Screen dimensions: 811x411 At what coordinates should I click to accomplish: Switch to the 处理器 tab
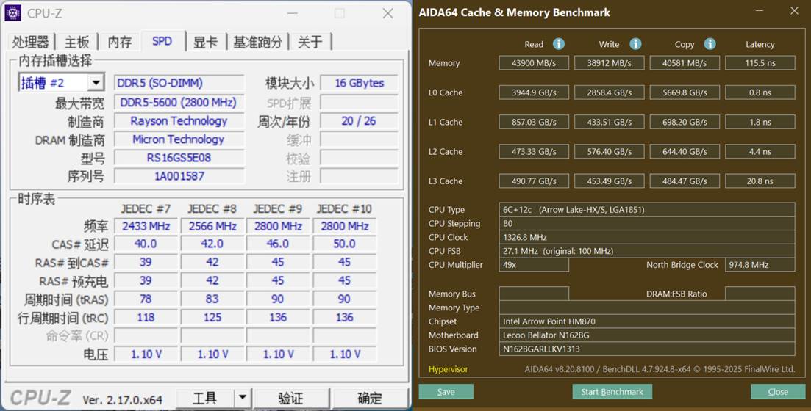pos(31,42)
